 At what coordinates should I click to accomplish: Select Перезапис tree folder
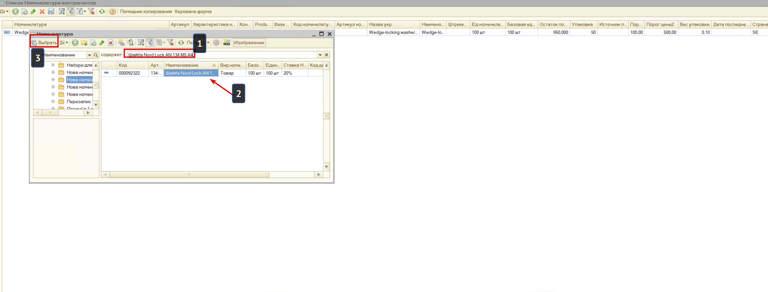(79, 101)
